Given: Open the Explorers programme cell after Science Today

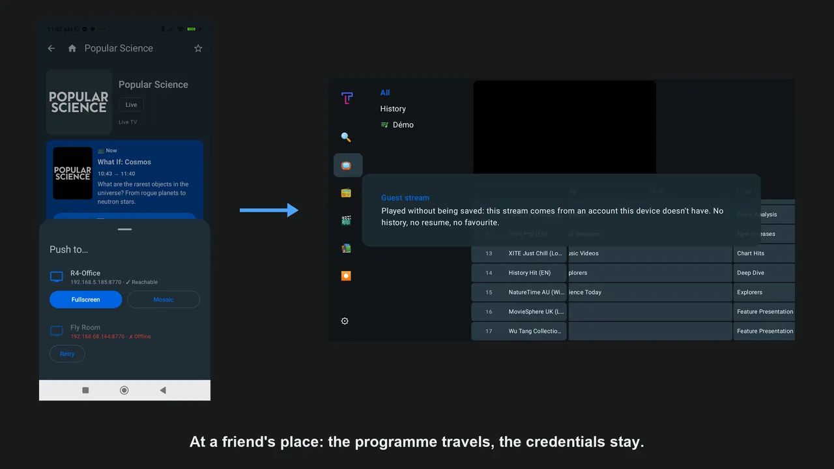Looking at the screenshot, I should coord(764,292).
